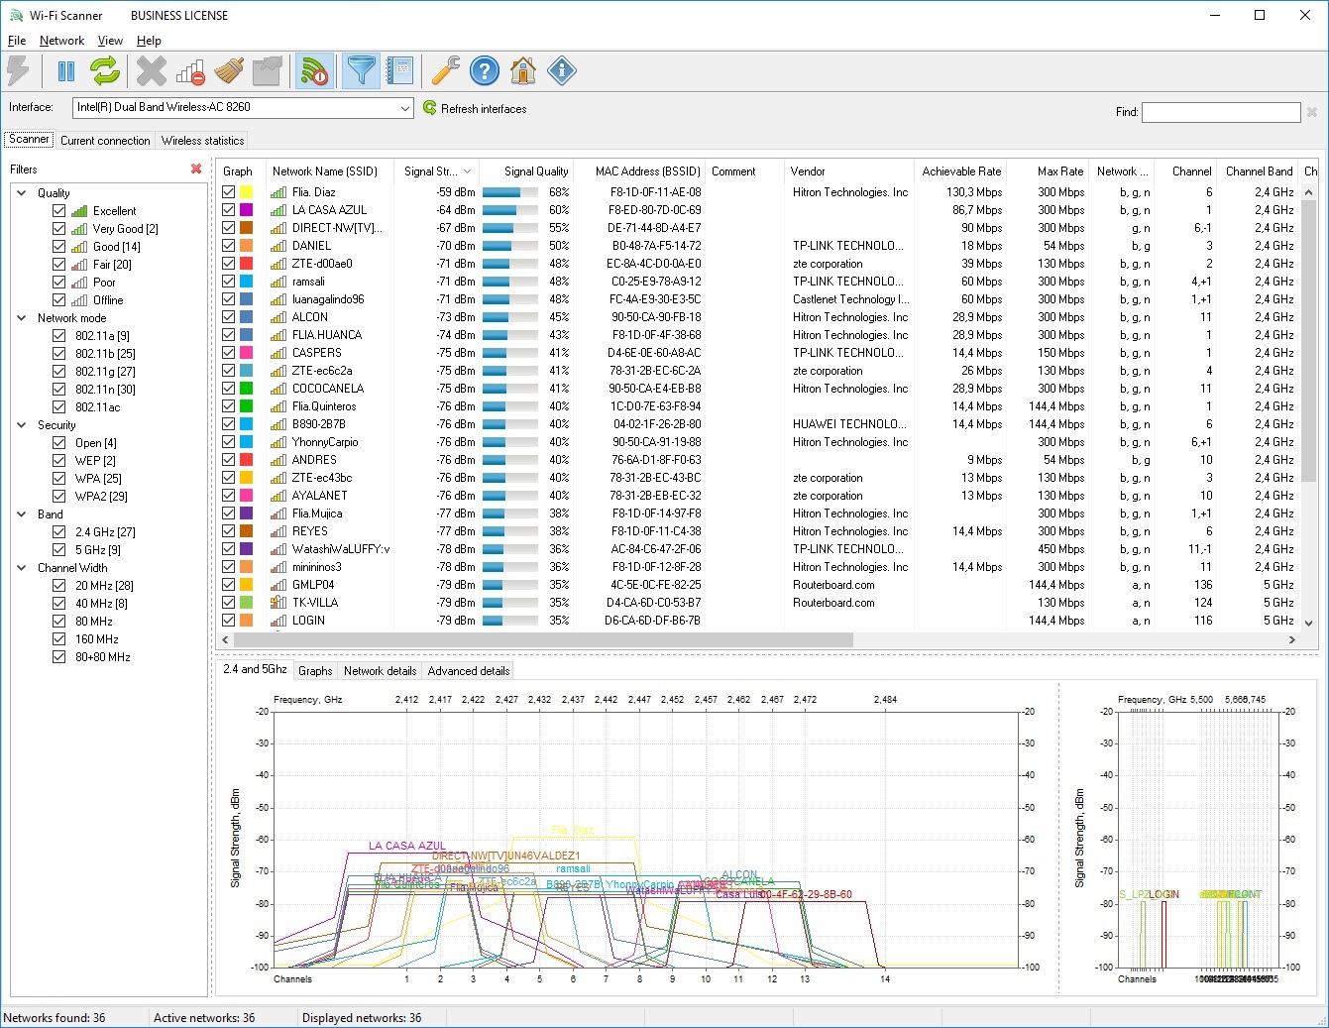Click the notebook icon in the toolbar

pyautogui.click(x=399, y=71)
